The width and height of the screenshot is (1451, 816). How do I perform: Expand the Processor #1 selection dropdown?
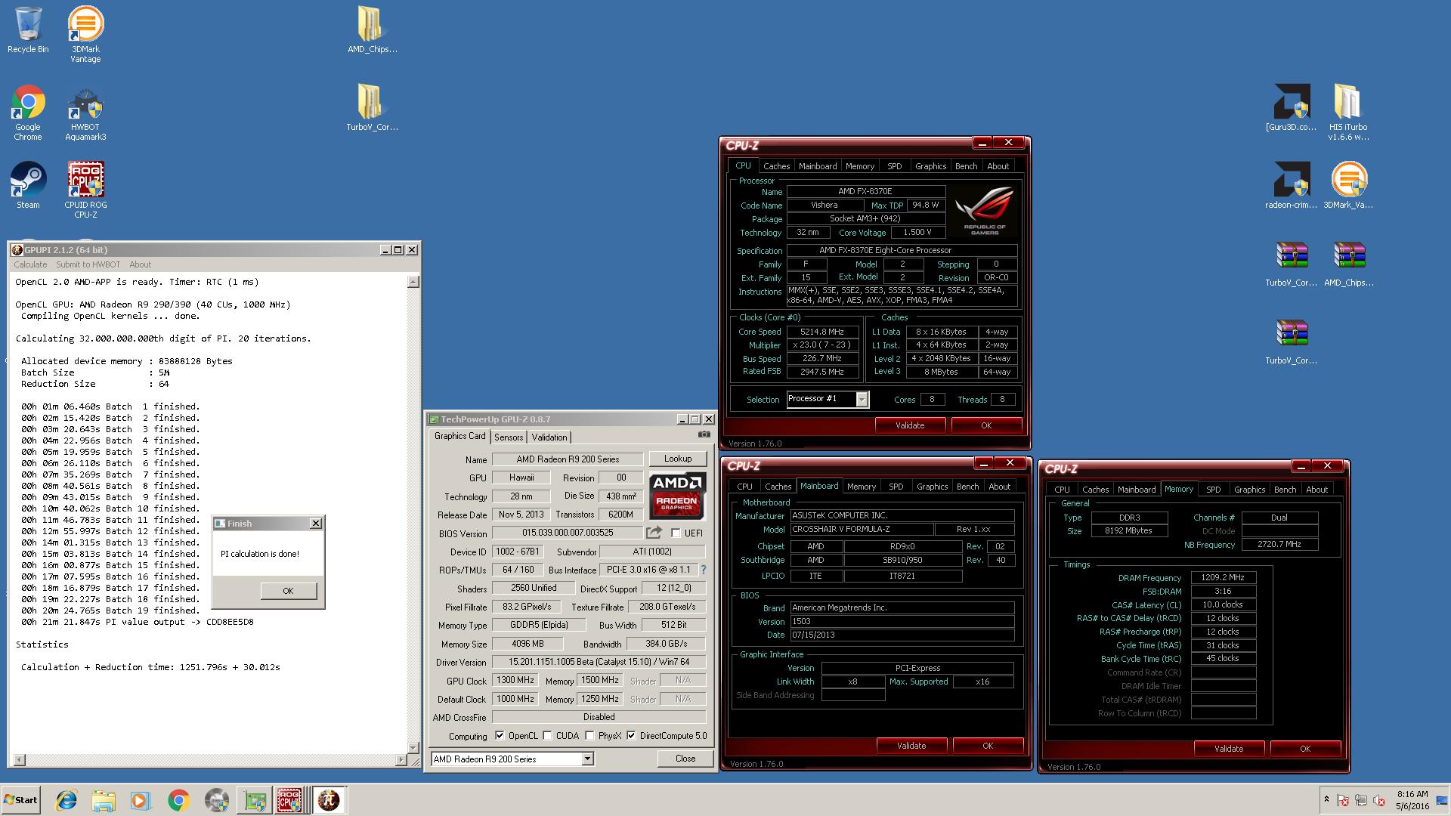click(x=862, y=400)
